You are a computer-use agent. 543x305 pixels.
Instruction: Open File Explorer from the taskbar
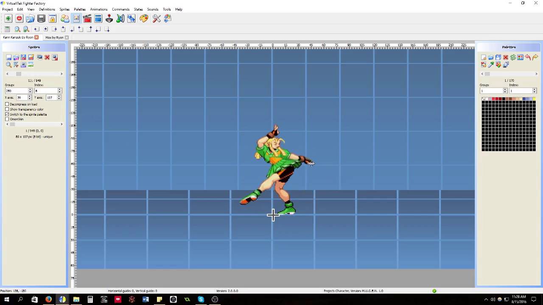point(76,299)
